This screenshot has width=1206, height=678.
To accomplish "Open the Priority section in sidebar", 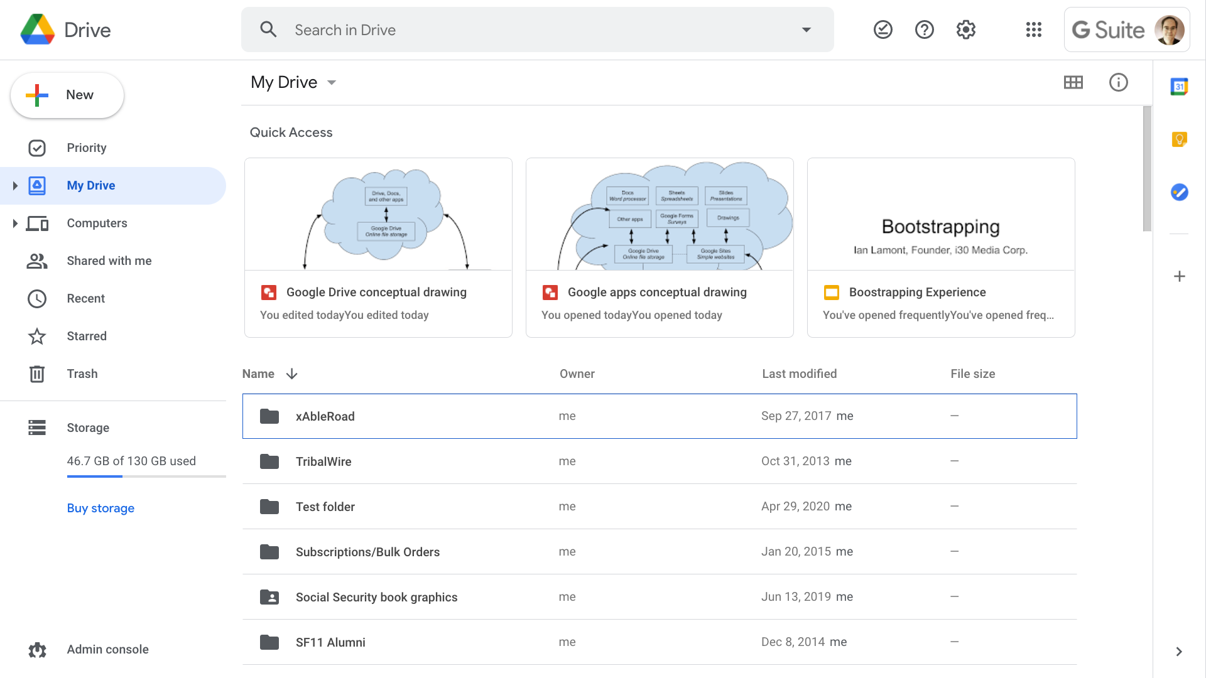I will 87,148.
